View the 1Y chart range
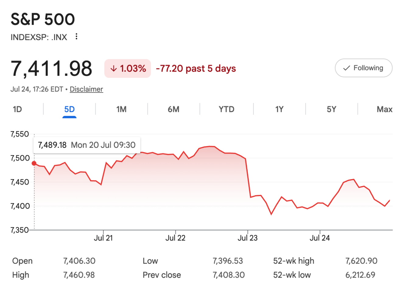The image size is (402, 288). pyautogui.click(x=279, y=109)
